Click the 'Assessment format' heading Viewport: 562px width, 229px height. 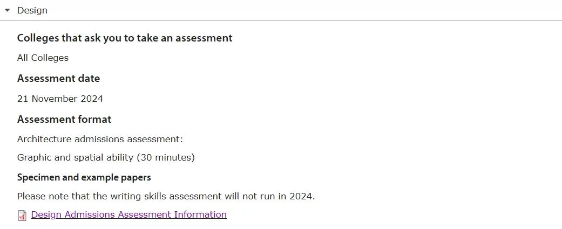(64, 119)
